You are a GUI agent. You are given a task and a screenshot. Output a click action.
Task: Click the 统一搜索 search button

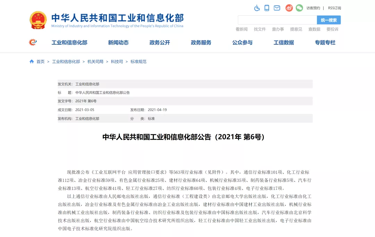[x=329, y=20]
